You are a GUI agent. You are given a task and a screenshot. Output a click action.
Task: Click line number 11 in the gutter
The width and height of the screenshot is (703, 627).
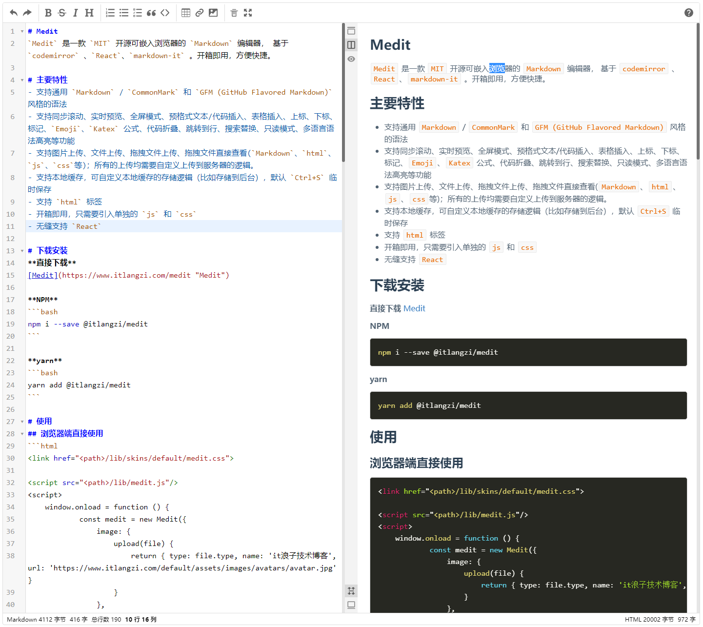(x=11, y=226)
